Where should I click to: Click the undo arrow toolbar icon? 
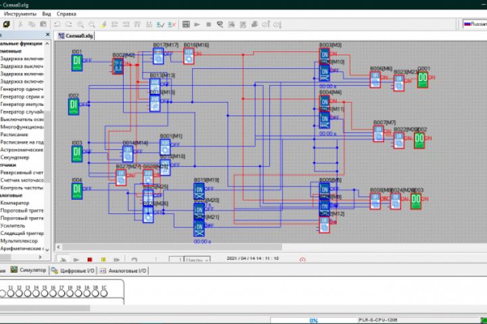[57, 24]
